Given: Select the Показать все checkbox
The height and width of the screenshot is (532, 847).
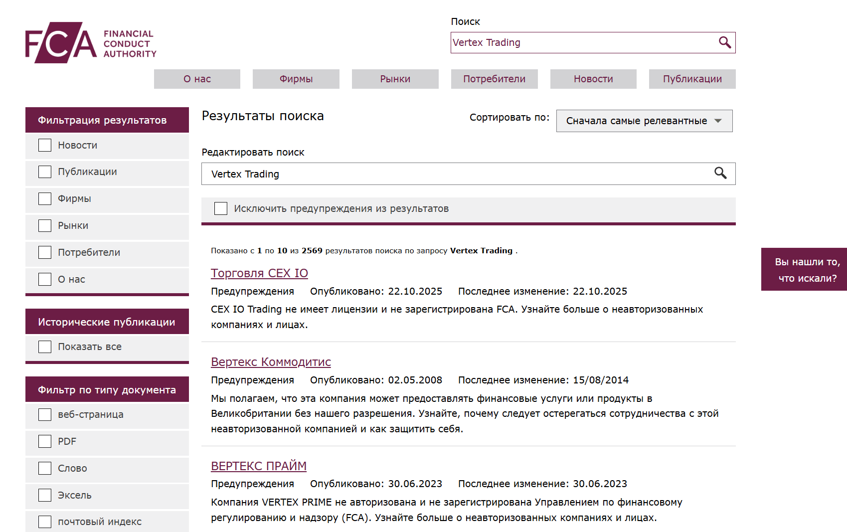Looking at the screenshot, I should [x=45, y=347].
